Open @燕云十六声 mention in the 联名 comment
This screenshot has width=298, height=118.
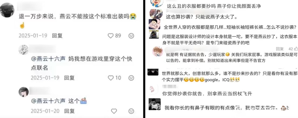tap(48, 59)
